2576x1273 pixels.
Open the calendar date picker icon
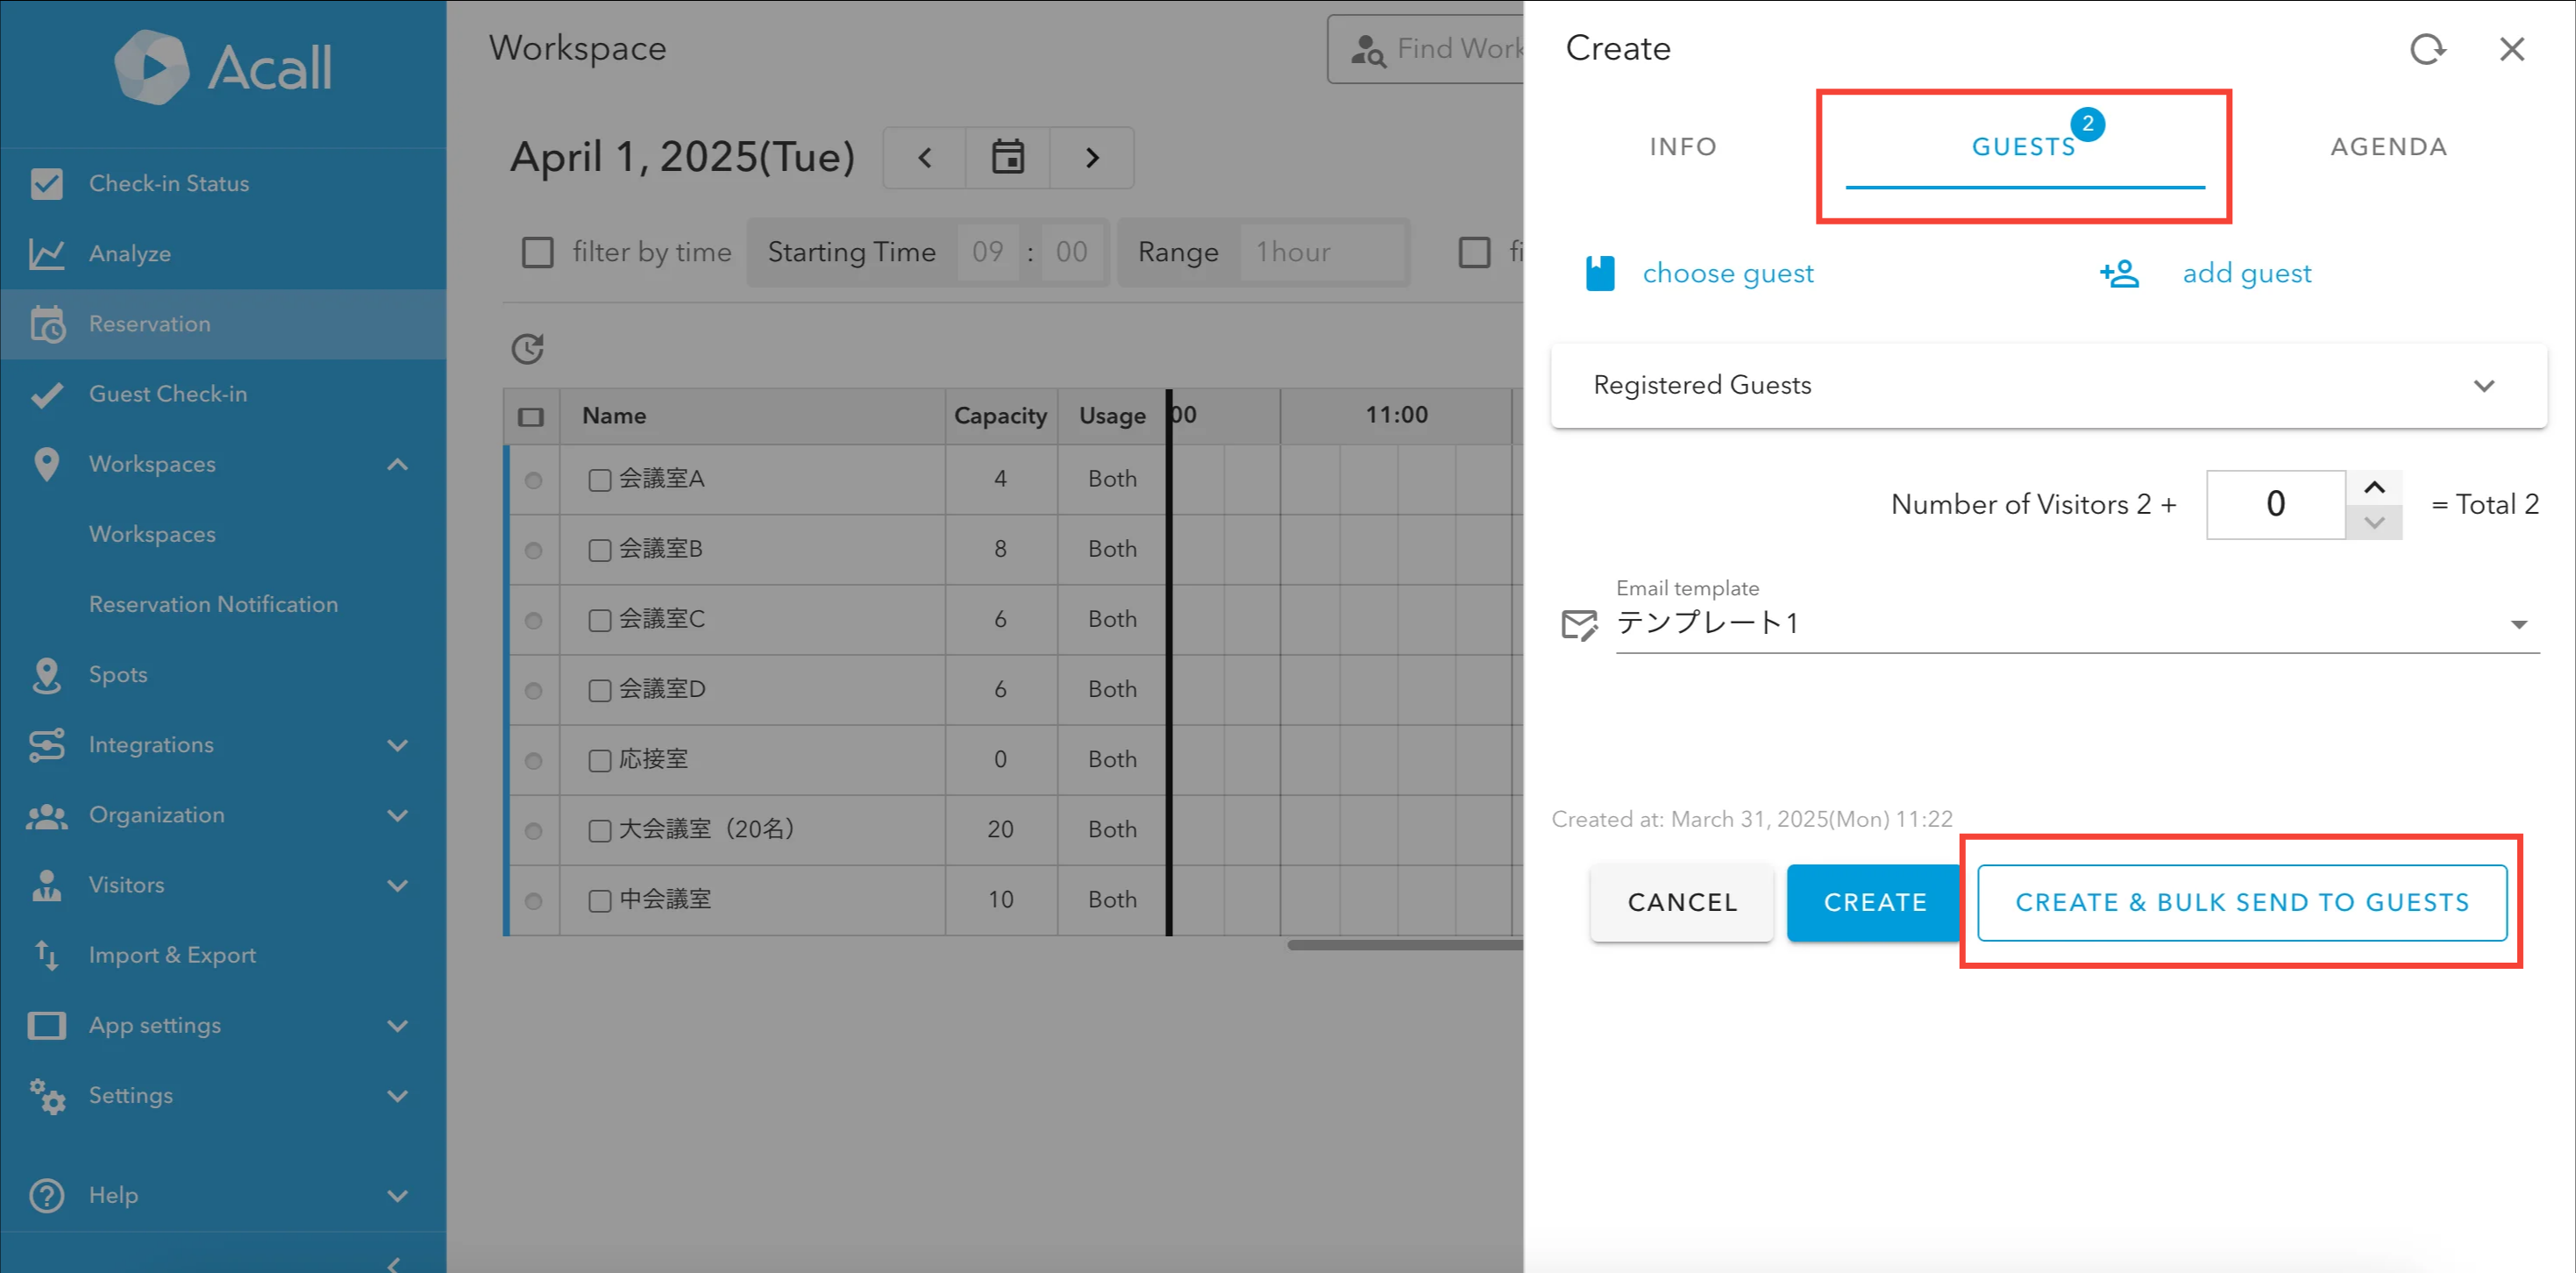click(1007, 157)
